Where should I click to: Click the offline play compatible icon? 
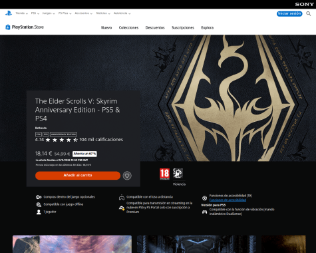click(x=39, y=204)
